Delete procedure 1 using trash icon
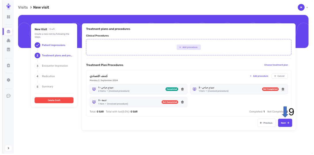This screenshot has width=314, height=155. coord(182,89)
